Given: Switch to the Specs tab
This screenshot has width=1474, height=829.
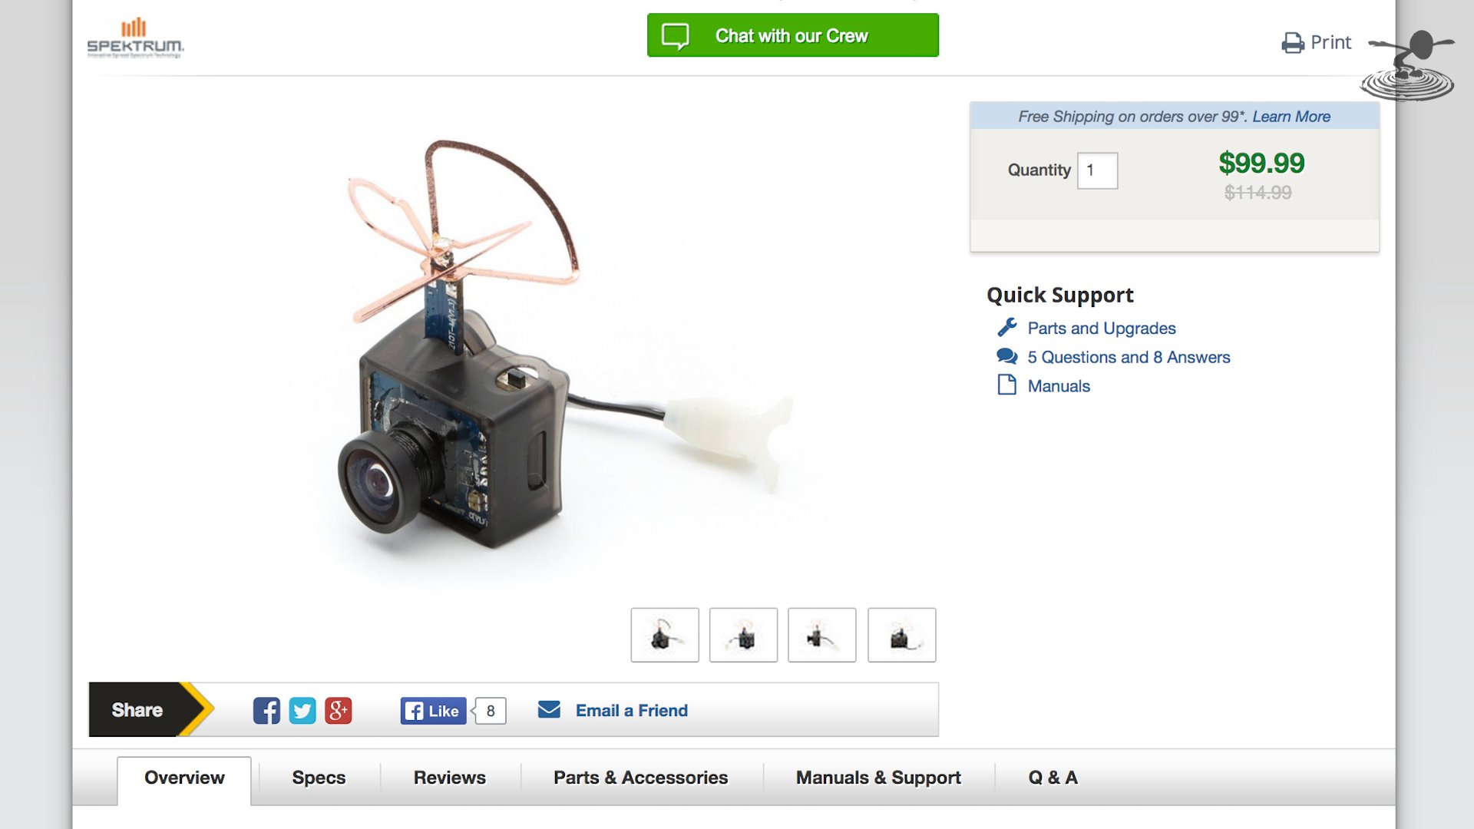Looking at the screenshot, I should [319, 778].
